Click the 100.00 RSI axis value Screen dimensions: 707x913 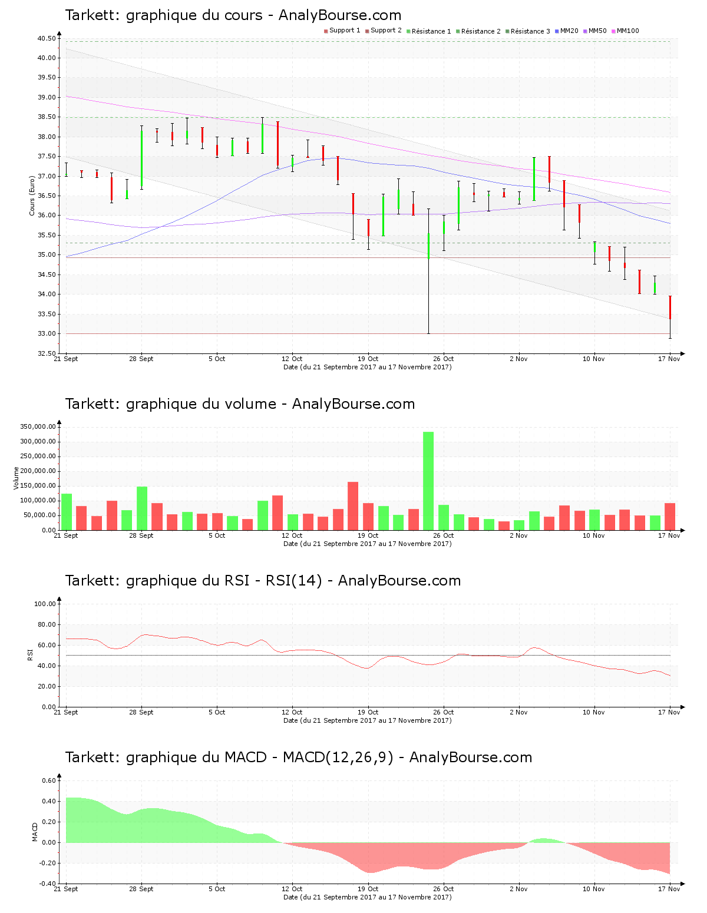pyautogui.click(x=45, y=604)
